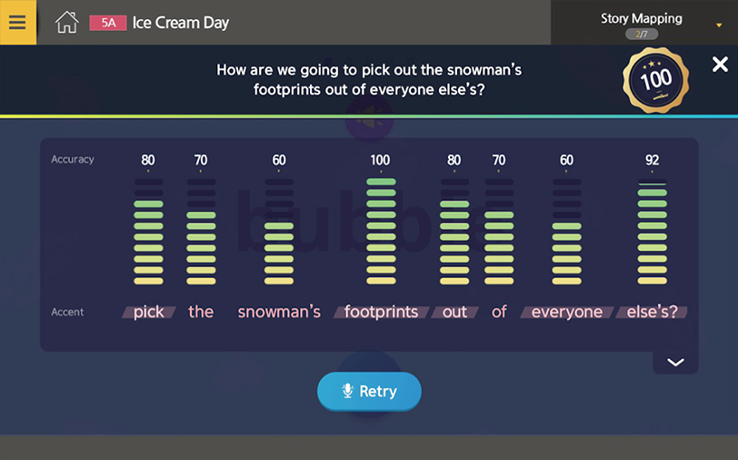Open the yellow hamburger menu
Screen dimensions: 738x460
coord(18,22)
